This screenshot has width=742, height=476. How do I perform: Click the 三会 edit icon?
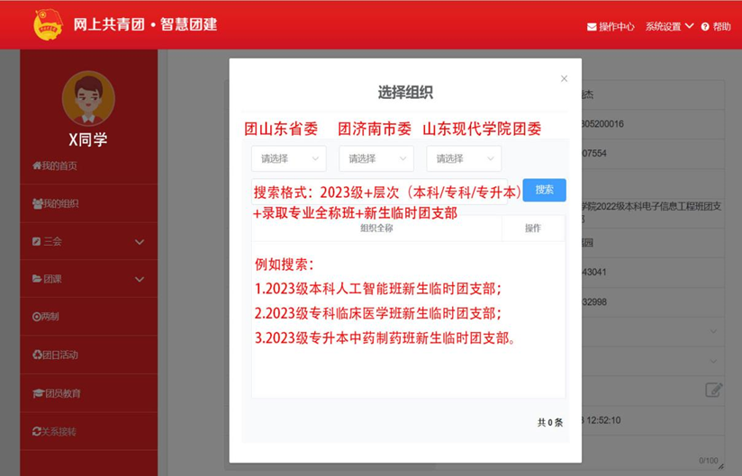tap(36, 241)
